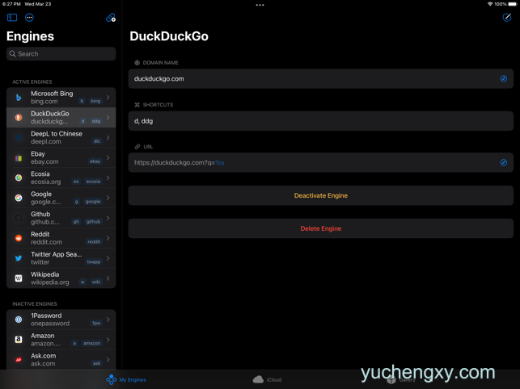This screenshot has height=389, width=520.
Task: Click the twapp shortcut badge
Action: pyautogui.click(x=94, y=261)
